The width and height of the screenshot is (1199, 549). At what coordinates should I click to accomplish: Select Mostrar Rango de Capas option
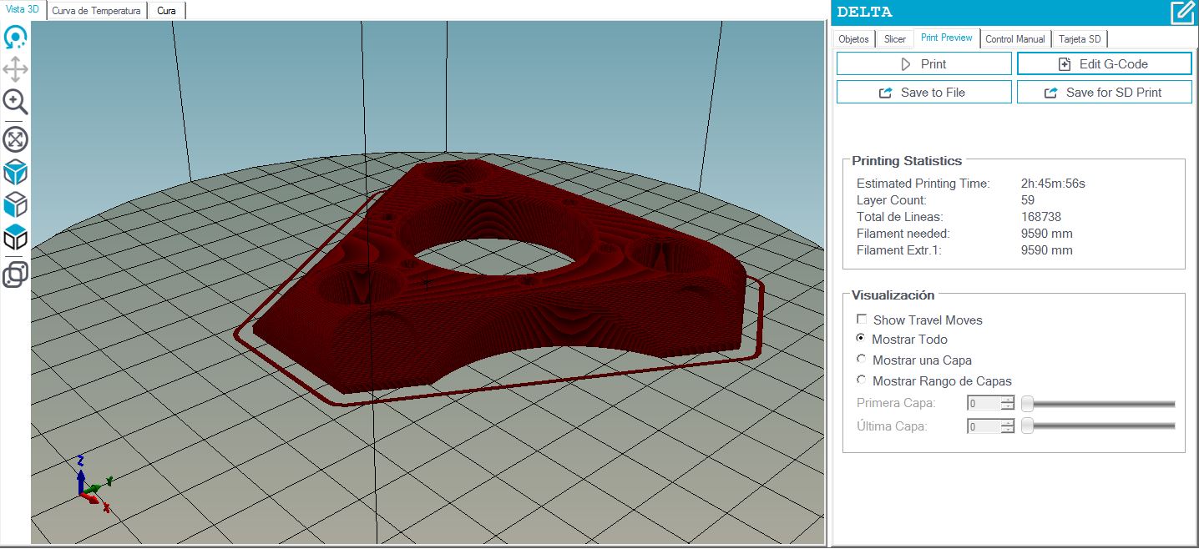click(x=861, y=380)
